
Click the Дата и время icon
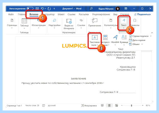131,40
